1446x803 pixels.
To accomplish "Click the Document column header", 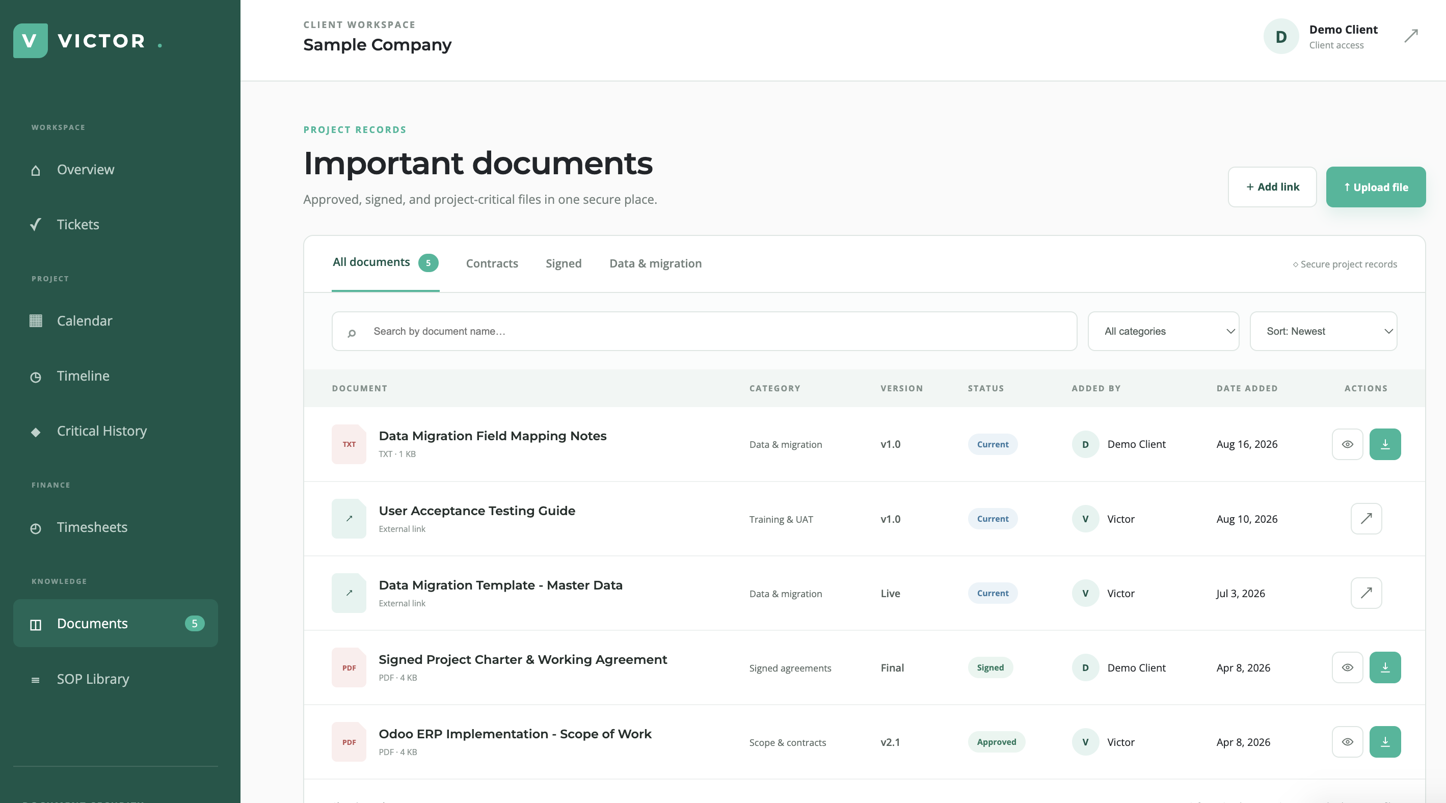I will click(359, 388).
